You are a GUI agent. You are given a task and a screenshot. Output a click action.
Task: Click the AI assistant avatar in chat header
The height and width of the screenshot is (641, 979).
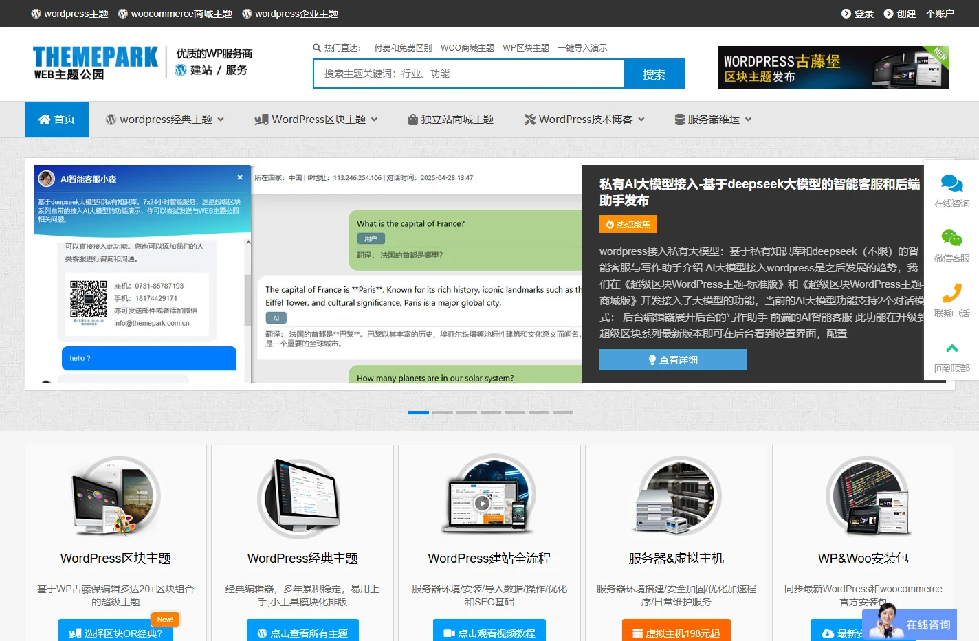[x=47, y=179]
